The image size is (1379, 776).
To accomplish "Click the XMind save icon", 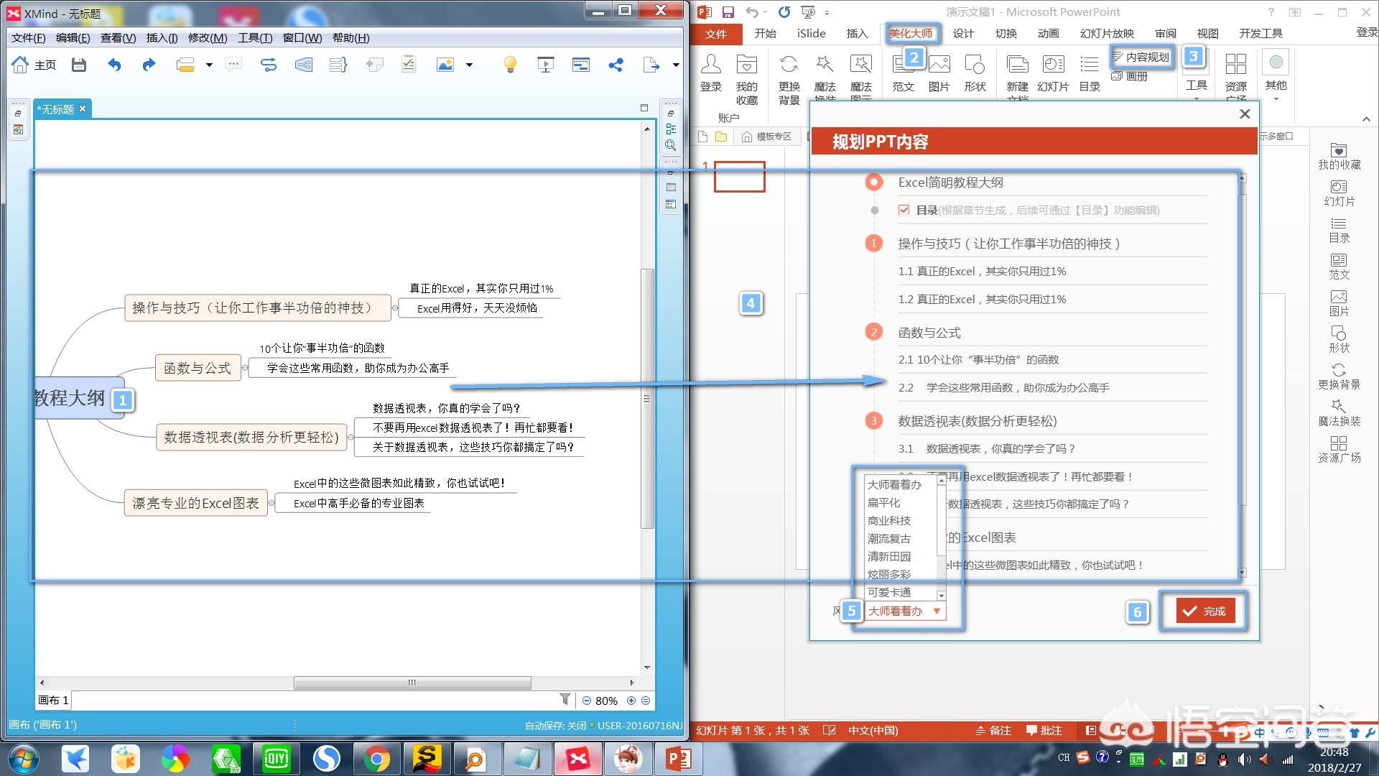I will click(x=79, y=65).
